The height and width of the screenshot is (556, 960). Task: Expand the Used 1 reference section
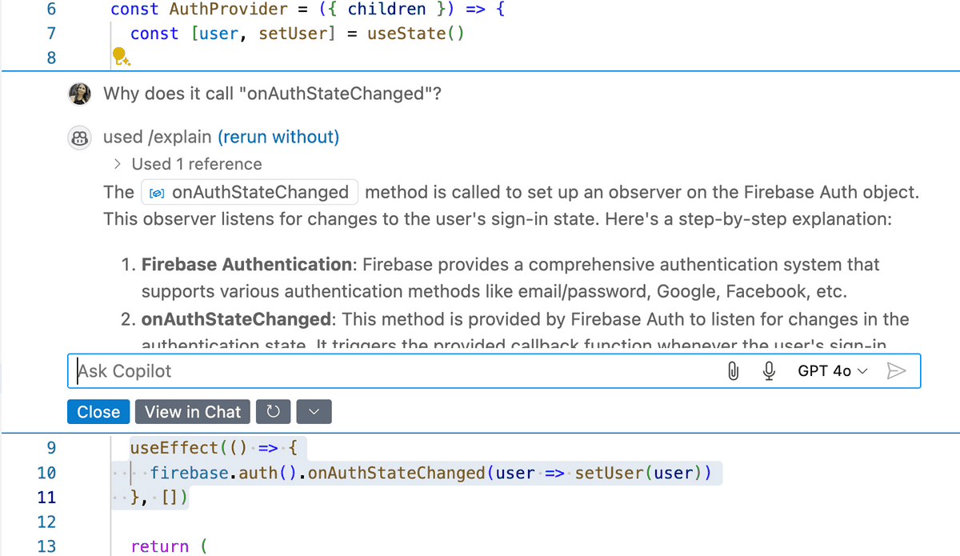coord(189,164)
